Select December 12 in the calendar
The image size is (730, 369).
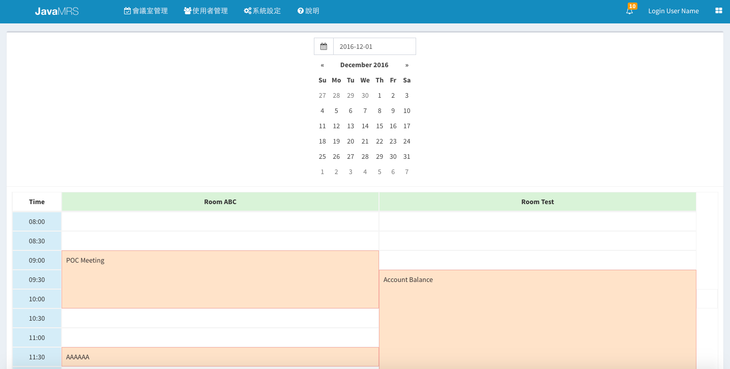pyautogui.click(x=336, y=126)
